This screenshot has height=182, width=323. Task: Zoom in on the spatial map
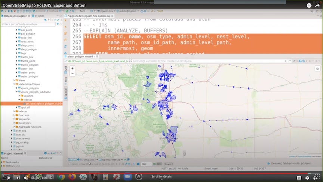tap(72, 69)
